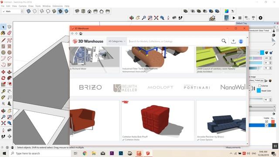This screenshot has height=157, width=279.
Task: Go to 3D Warehouse home icon
Action: tap(81, 34)
